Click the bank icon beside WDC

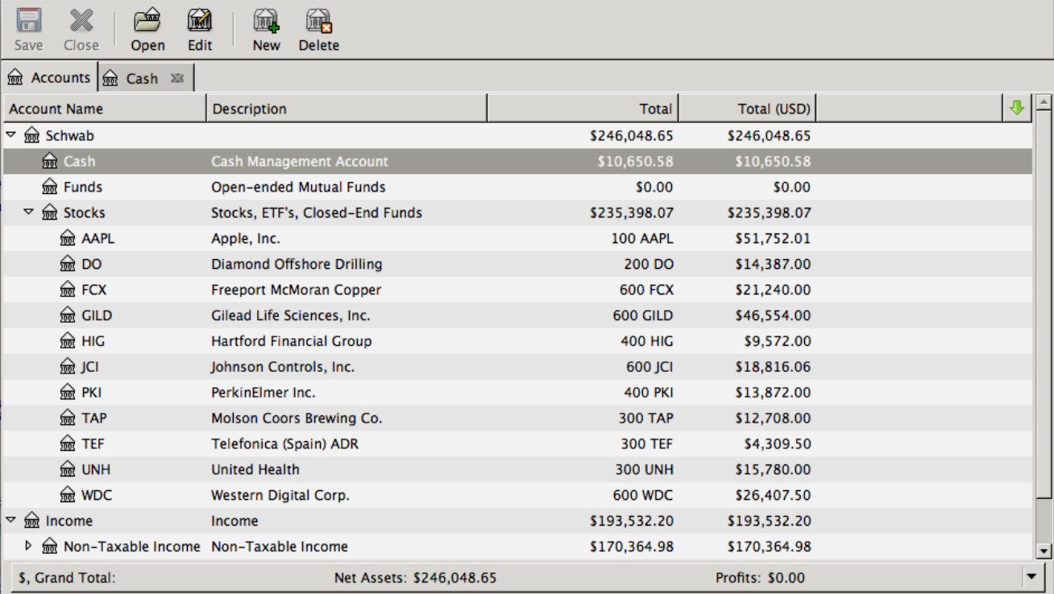click(68, 495)
